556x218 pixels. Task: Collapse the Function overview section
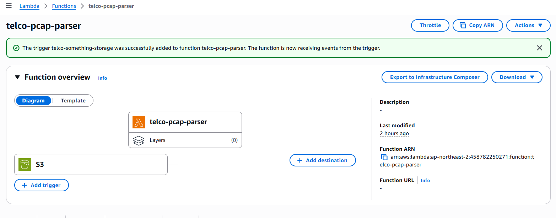17,77
